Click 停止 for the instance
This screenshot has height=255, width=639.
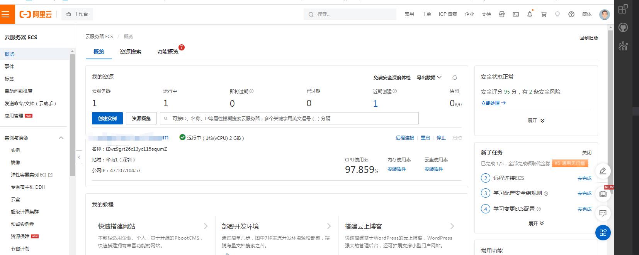click(x=441, y=138)
